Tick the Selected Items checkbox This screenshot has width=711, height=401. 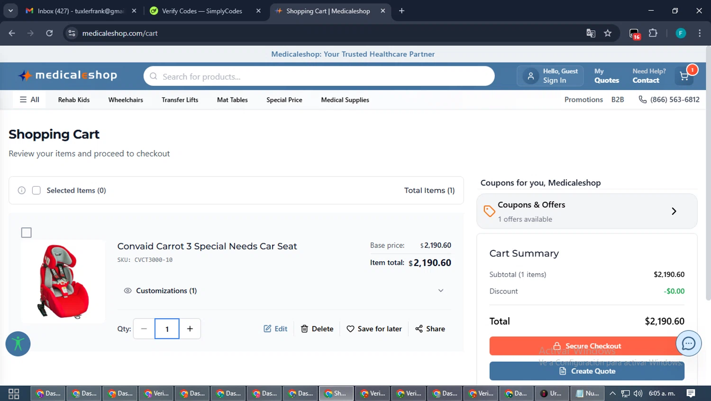tap(36, 190)
